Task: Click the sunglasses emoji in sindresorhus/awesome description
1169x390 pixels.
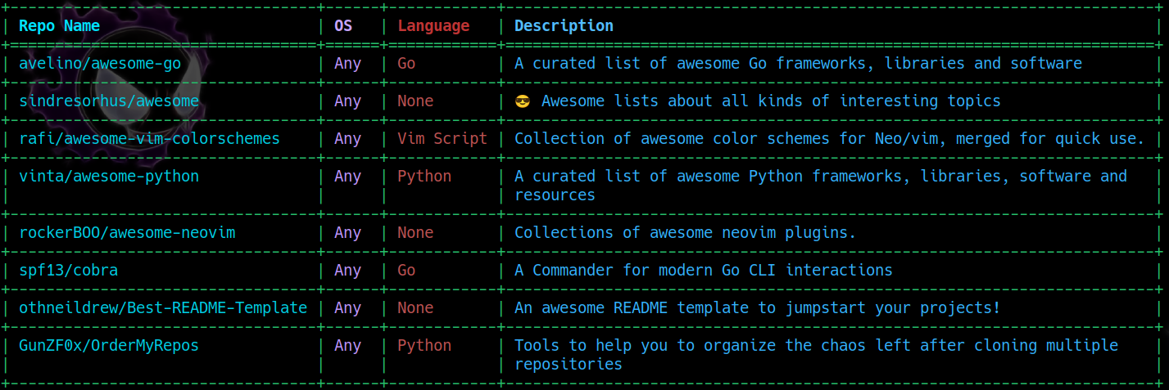Action: pyautogui.click(x=523, y=101)
